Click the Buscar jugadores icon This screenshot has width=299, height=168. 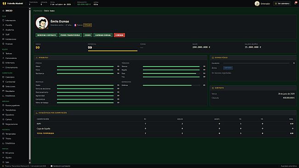tap(3, 105)
